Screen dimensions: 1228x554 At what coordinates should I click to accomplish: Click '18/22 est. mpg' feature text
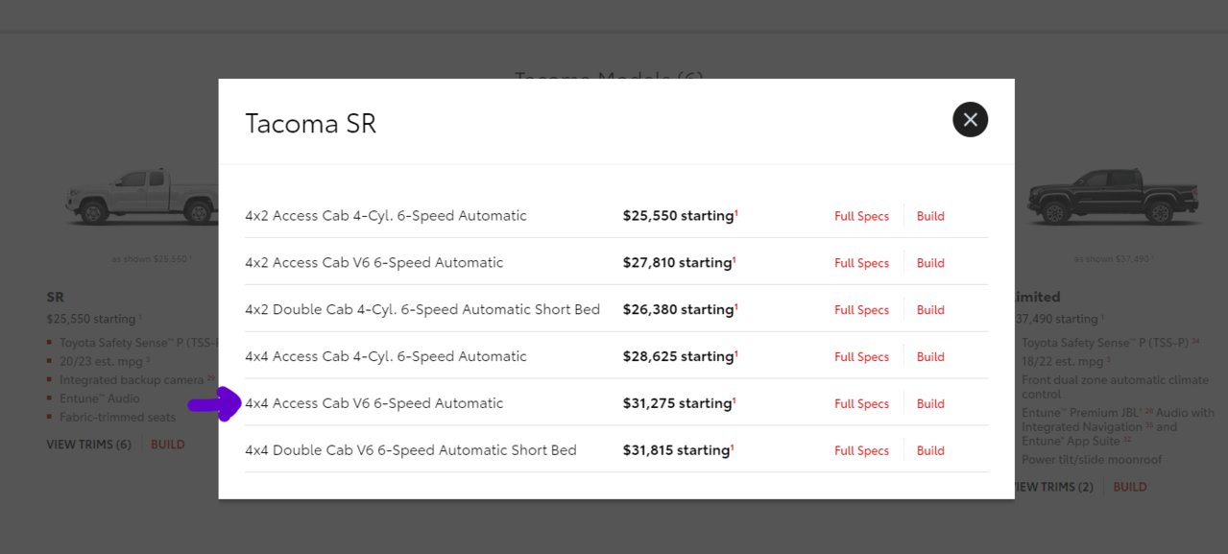tap(1066, 361)
